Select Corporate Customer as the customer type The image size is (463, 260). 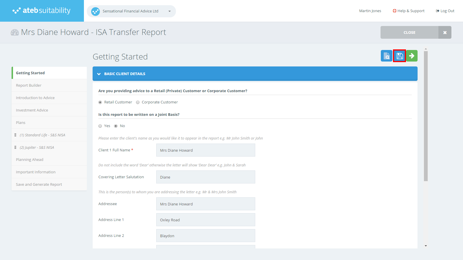point(138,102)
